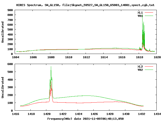Click the 1426 x-axis tick label

(94, 114)
